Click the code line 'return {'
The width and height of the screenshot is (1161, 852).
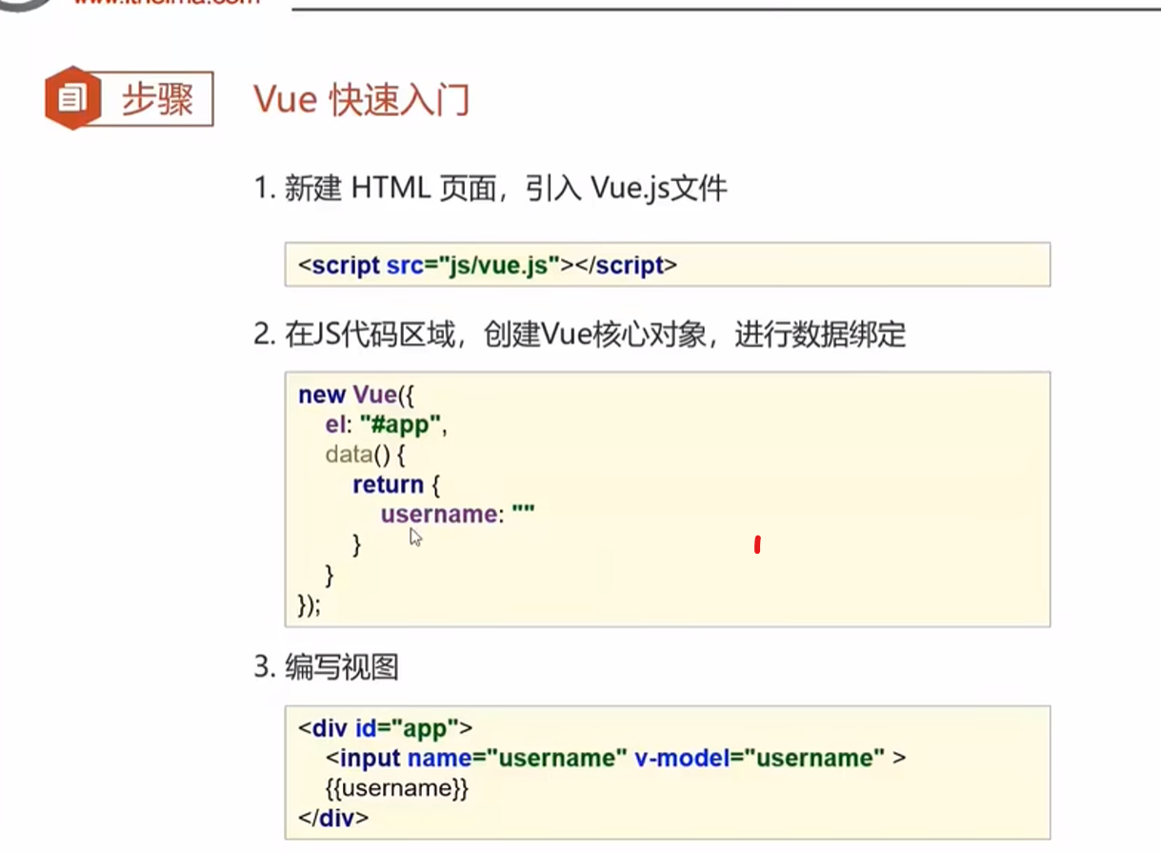point(395,485)
